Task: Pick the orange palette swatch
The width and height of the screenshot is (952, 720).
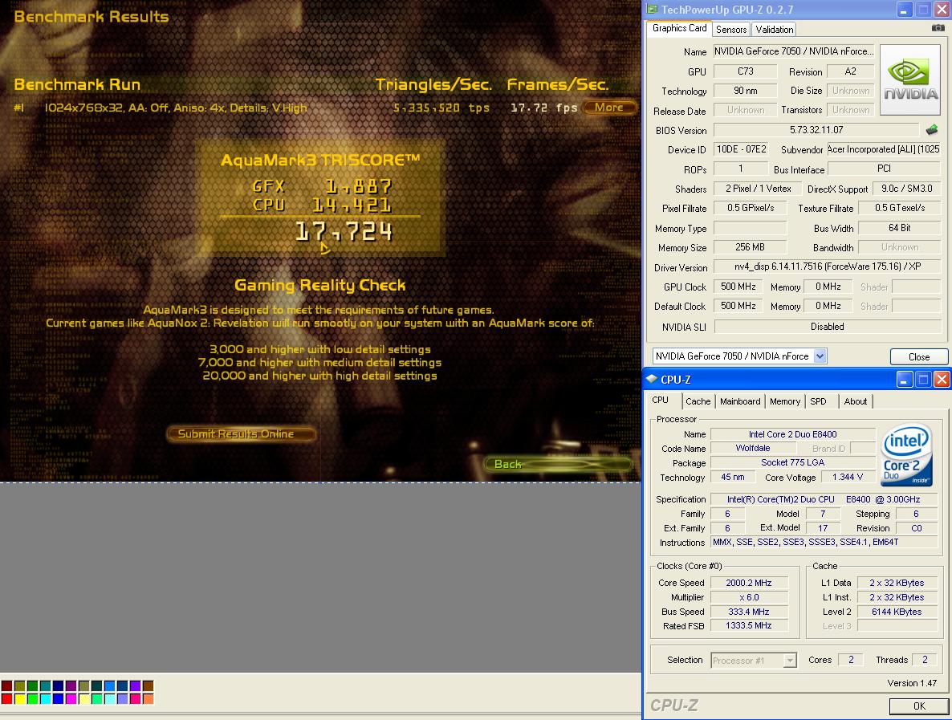Action: click(x=148, y=699)
